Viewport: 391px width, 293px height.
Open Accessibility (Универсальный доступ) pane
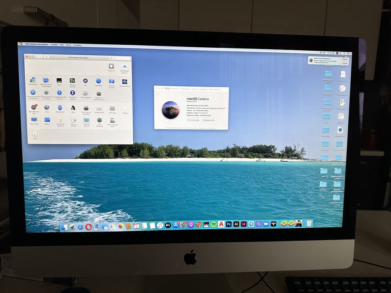tap(60, 94)
